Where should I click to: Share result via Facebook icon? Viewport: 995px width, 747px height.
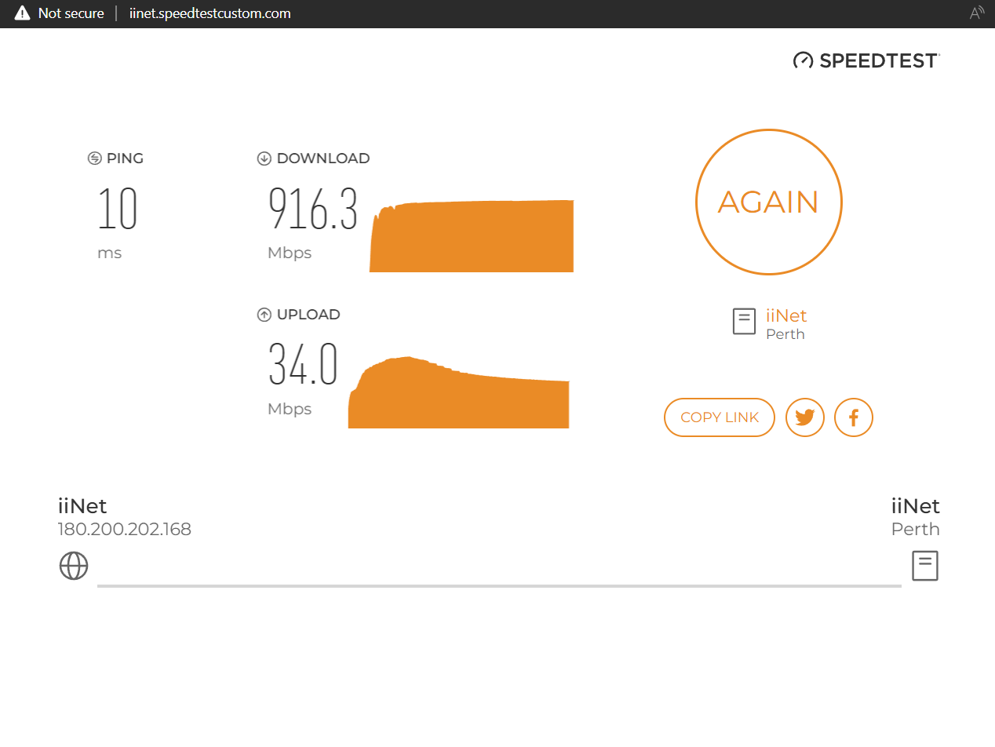[x=854, y=417]
